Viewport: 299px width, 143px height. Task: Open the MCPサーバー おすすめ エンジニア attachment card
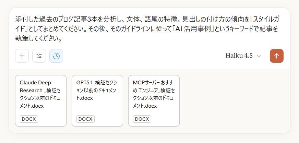point(154,101)
